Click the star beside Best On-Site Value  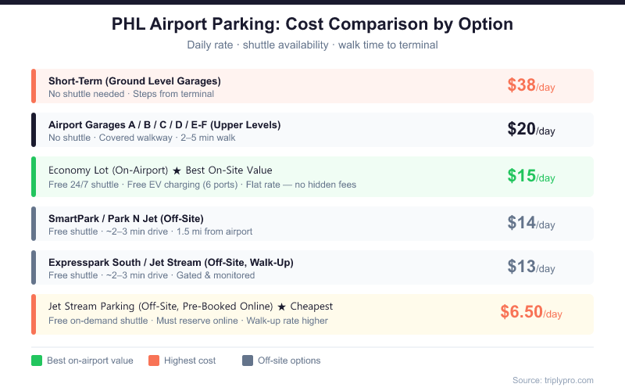tap(177, 170)
